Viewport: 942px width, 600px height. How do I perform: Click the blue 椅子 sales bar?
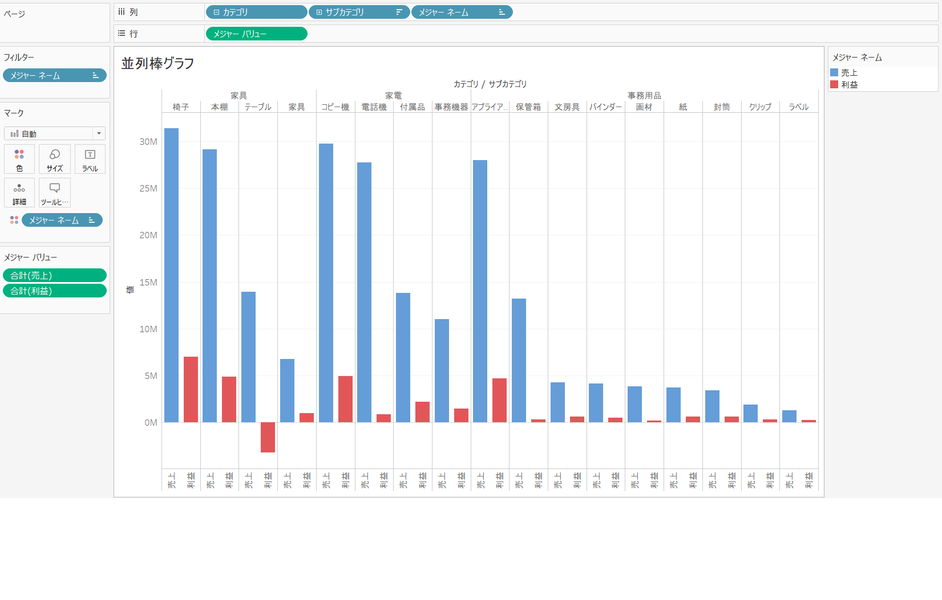click(171, 275)
